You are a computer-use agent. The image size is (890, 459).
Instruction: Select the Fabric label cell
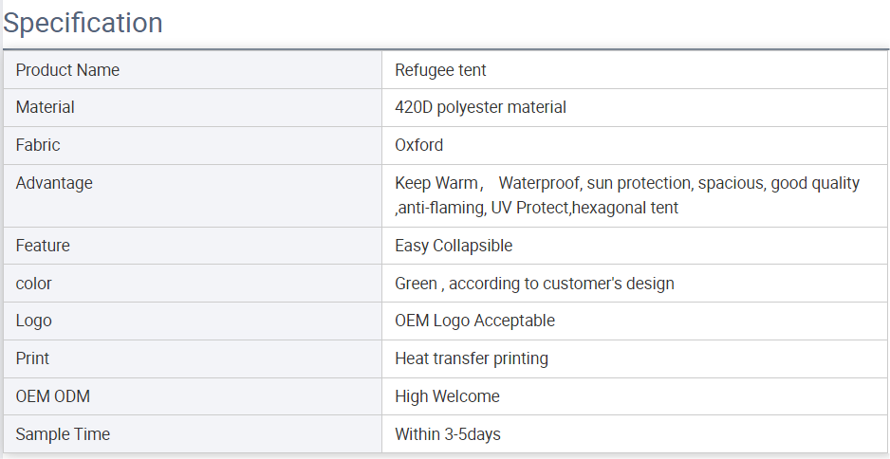coord(193,145)
